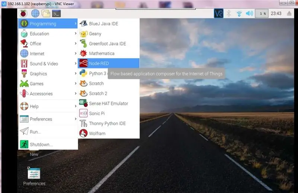The width and height of the screenshot is (298, 193).
Task: Expand arrow next to Internet
Action: click(x=76, y=53)
